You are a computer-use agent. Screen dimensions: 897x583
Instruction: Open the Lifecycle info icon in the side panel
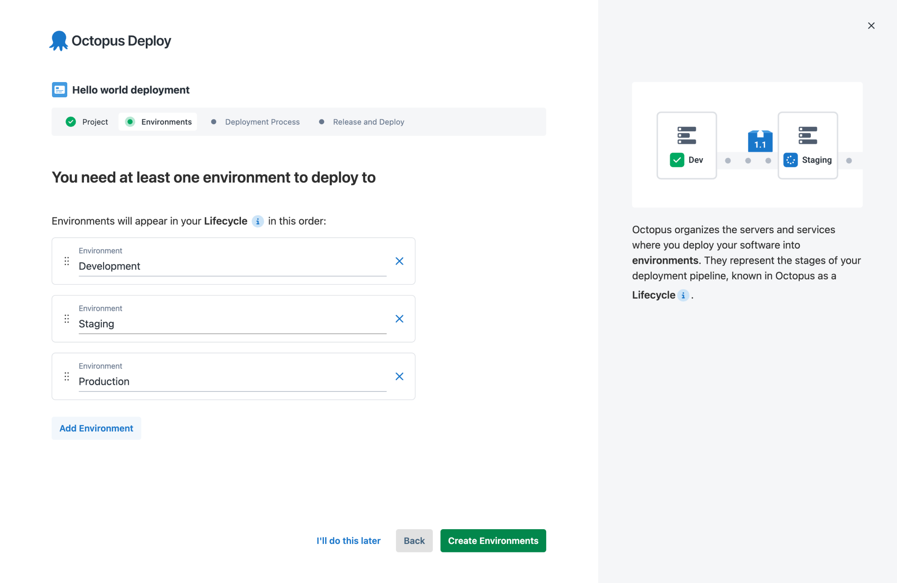(x=683, y=296)
